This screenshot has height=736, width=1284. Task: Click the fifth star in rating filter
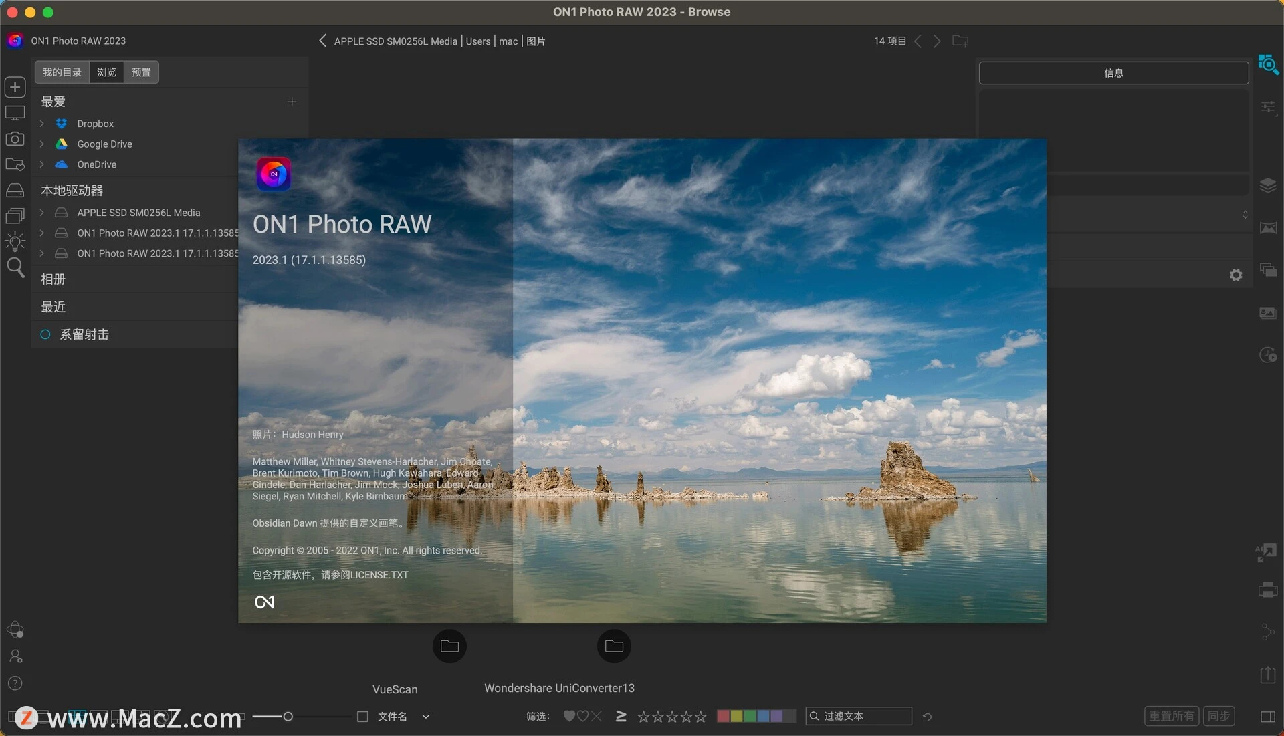point(700,717)
